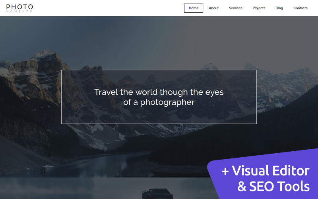The height and width of the screenshot is (199, 318).
Task: Open the Home navigation item
Action: tap(194, 8)
